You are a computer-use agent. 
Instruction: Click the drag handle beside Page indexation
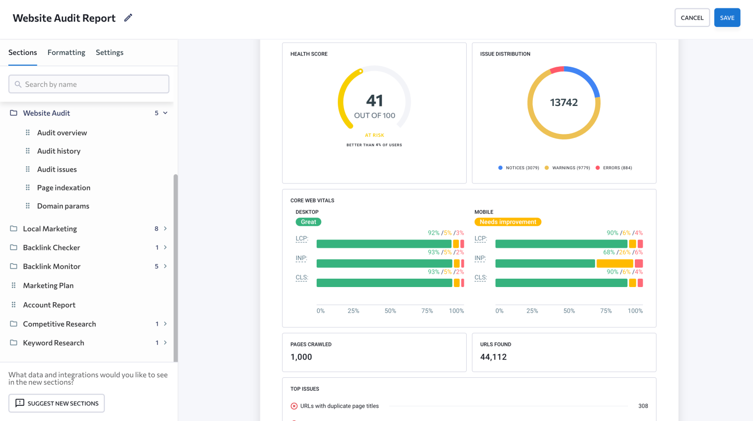pyautogui.click(x=27, y=187)
